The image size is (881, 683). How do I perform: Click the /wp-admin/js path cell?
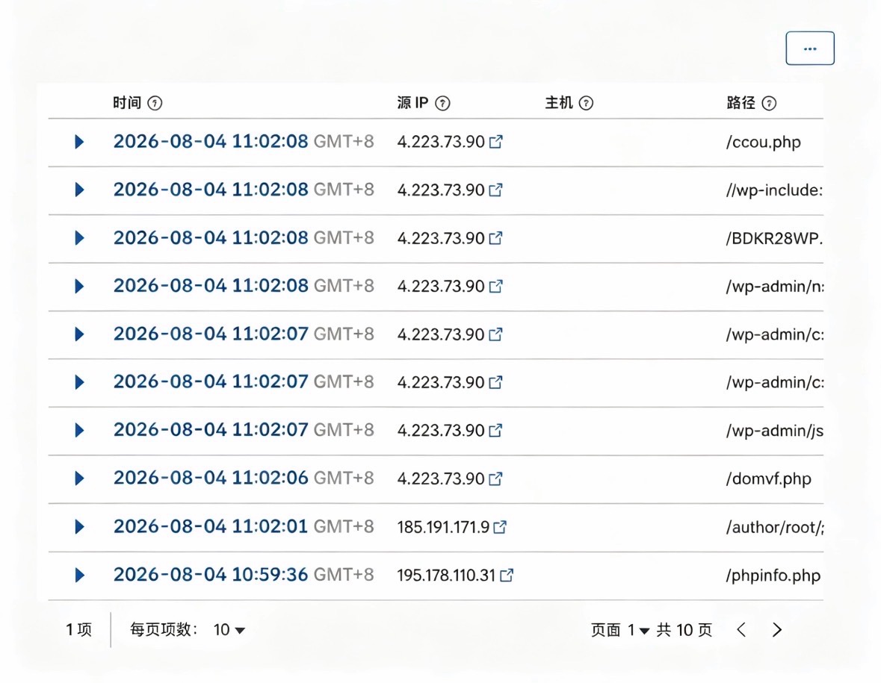point(775,431)
